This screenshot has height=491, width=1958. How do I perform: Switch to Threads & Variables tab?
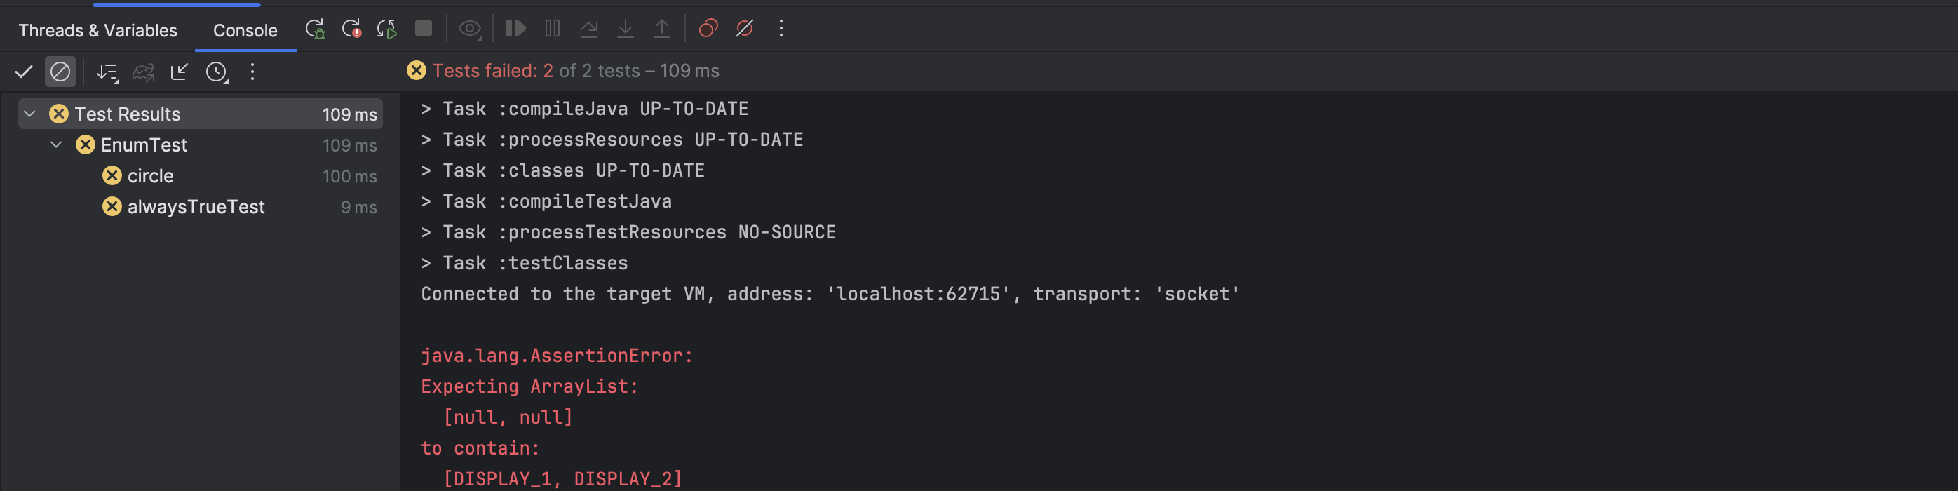pyautogui.click(x=97, y=29)
